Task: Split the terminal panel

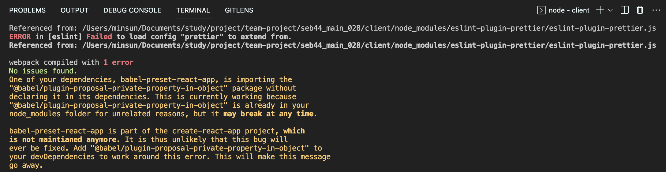Action: click(625, 10)
